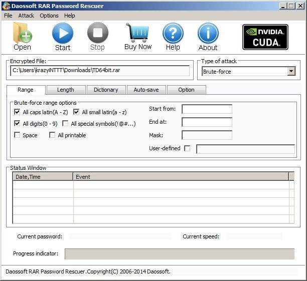Tick the All printable checkbox
Image resolution: width=307 pixels, height=281 pixels.
pos(53,135)
